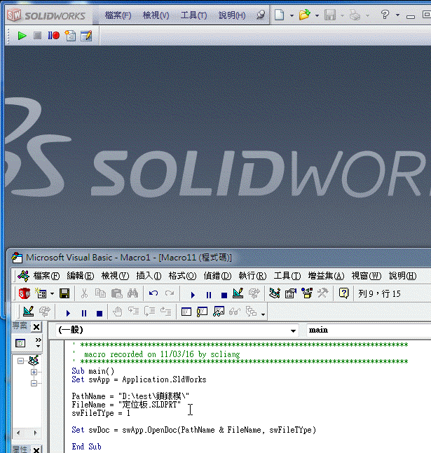Open SolidWorks 說明(H) menu

[232, 15]
